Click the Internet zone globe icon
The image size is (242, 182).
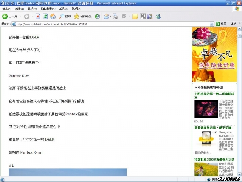[x=209, y=179]
